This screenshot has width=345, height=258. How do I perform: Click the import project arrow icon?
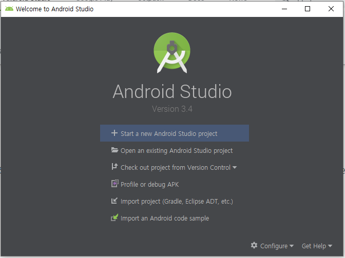(114, 201)
